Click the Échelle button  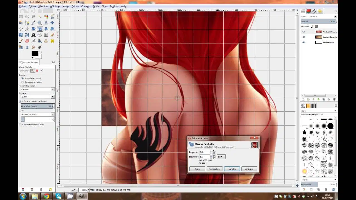tap(232, 169)
